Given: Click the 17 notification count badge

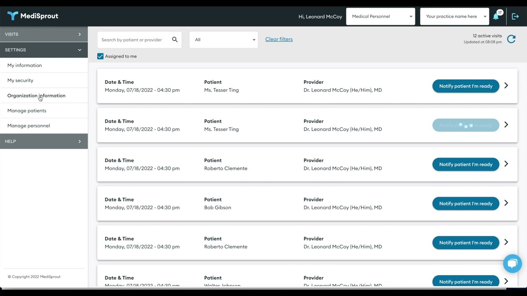Looking at the screenshot, I should (500, 12).
